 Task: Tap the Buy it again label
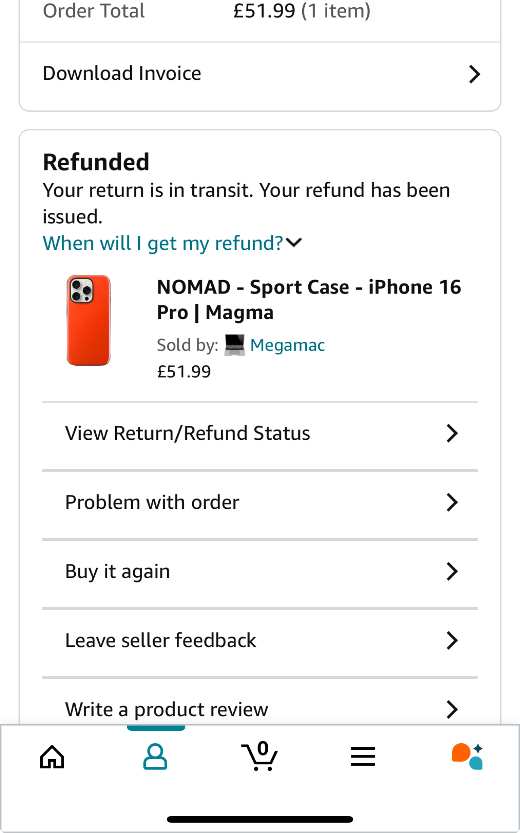click(x=118, y=571)
